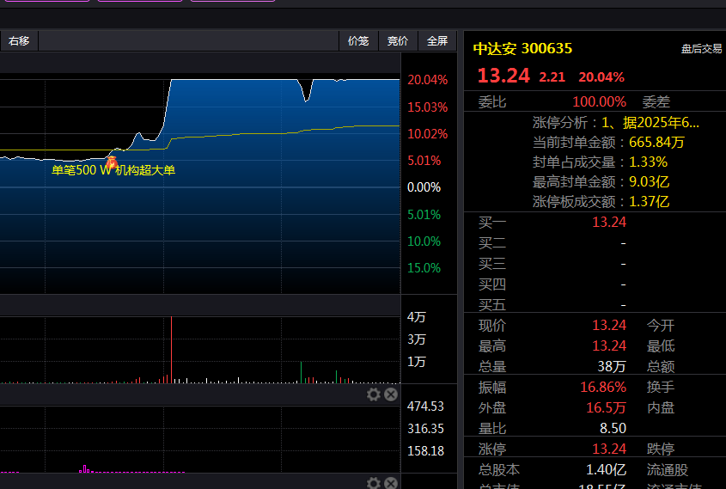Click 总量 38万 value
Screen dimensions: 726x489
coord(612,367)
